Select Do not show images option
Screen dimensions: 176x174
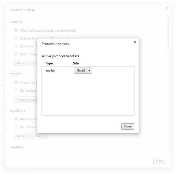click(x=16, y=90)
